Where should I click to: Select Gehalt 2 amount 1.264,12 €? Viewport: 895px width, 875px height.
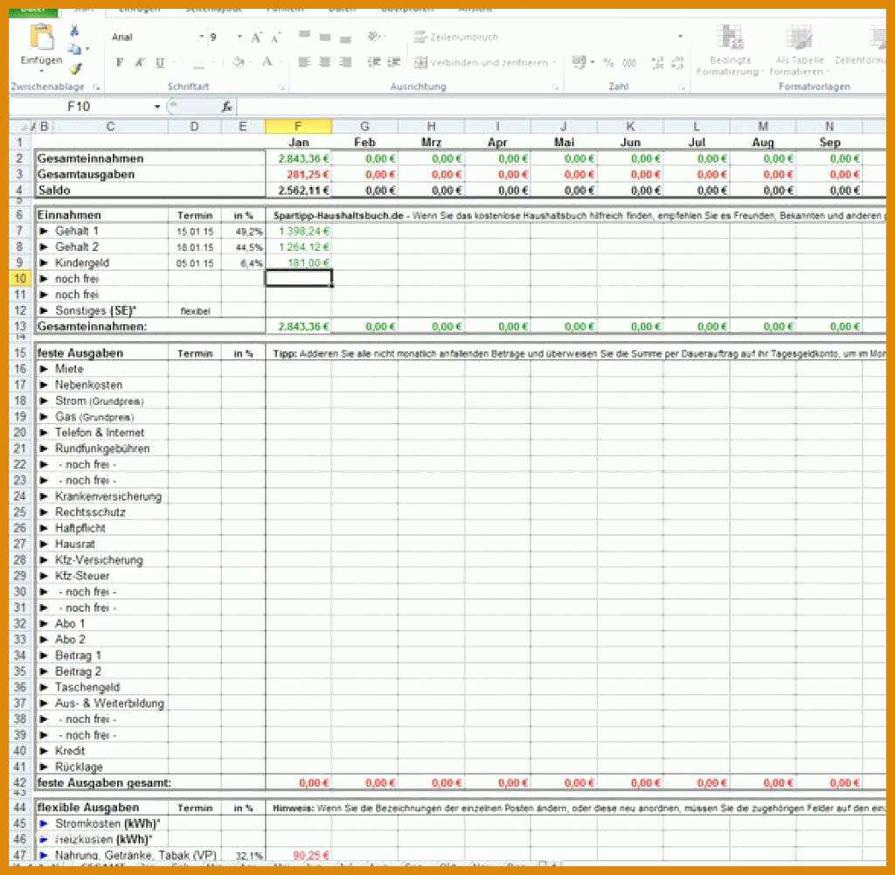pyautogui.click(x=299, y=247)
